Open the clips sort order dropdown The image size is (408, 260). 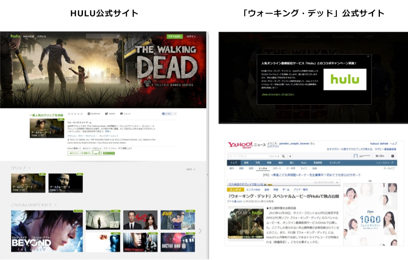click(191, 169)
